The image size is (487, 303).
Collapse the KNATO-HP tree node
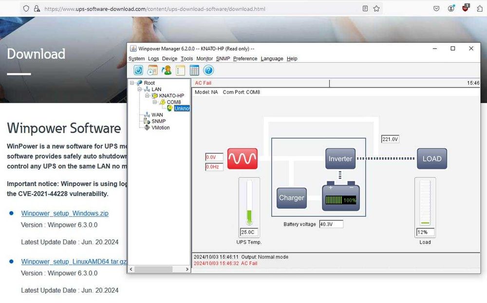pos(147,95)
